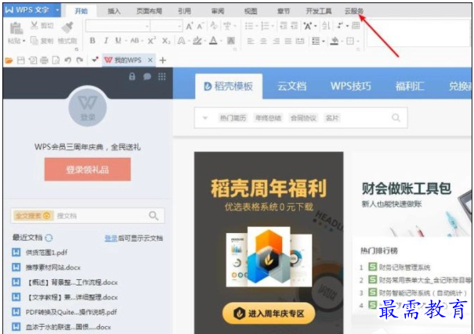Click the text highlight color pen
474x334 pixels.
tap(197, 41)
